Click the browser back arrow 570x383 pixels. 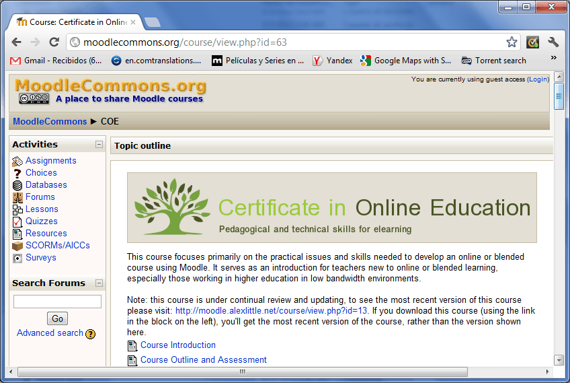pos(17,42)
